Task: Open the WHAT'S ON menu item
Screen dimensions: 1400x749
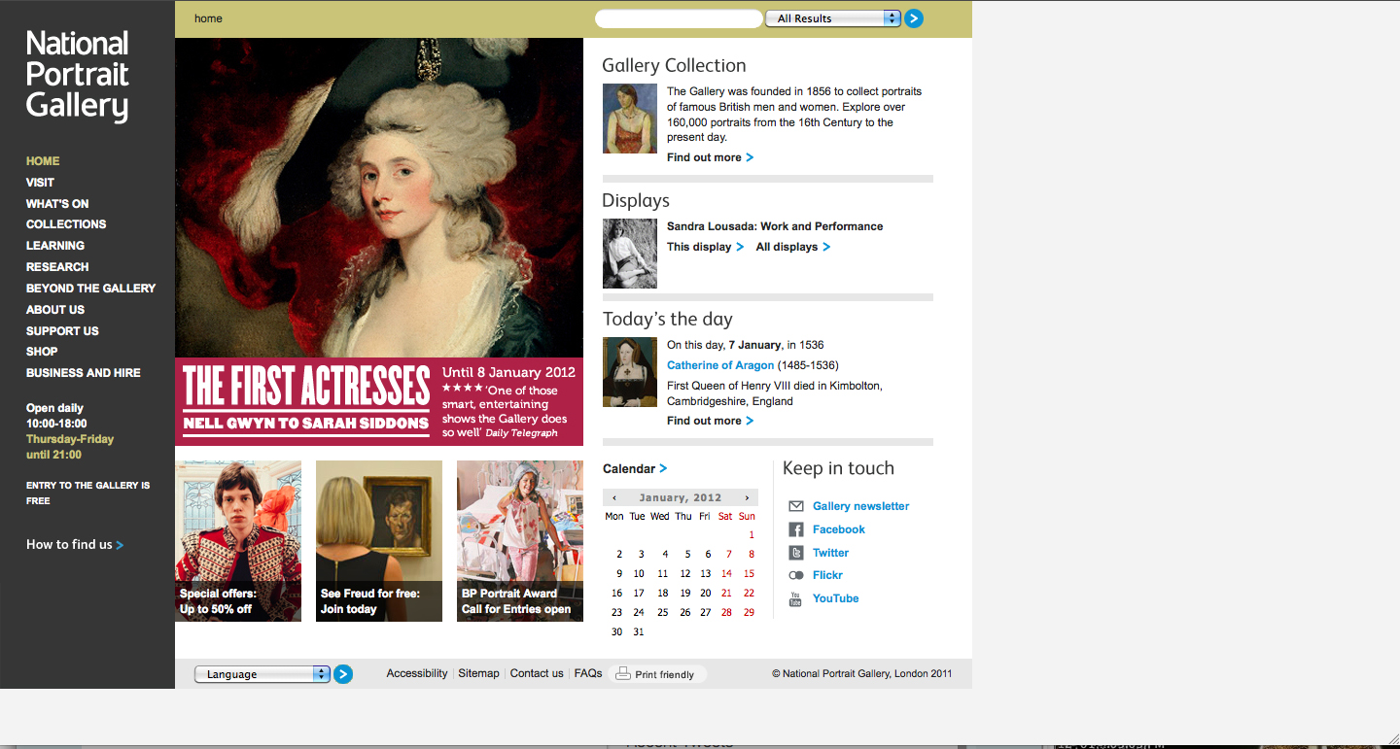Action: (57, 204)
